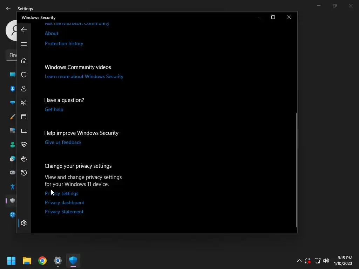Open Account protection person icon
Screen dimensions: 359x269
[24, 89]
